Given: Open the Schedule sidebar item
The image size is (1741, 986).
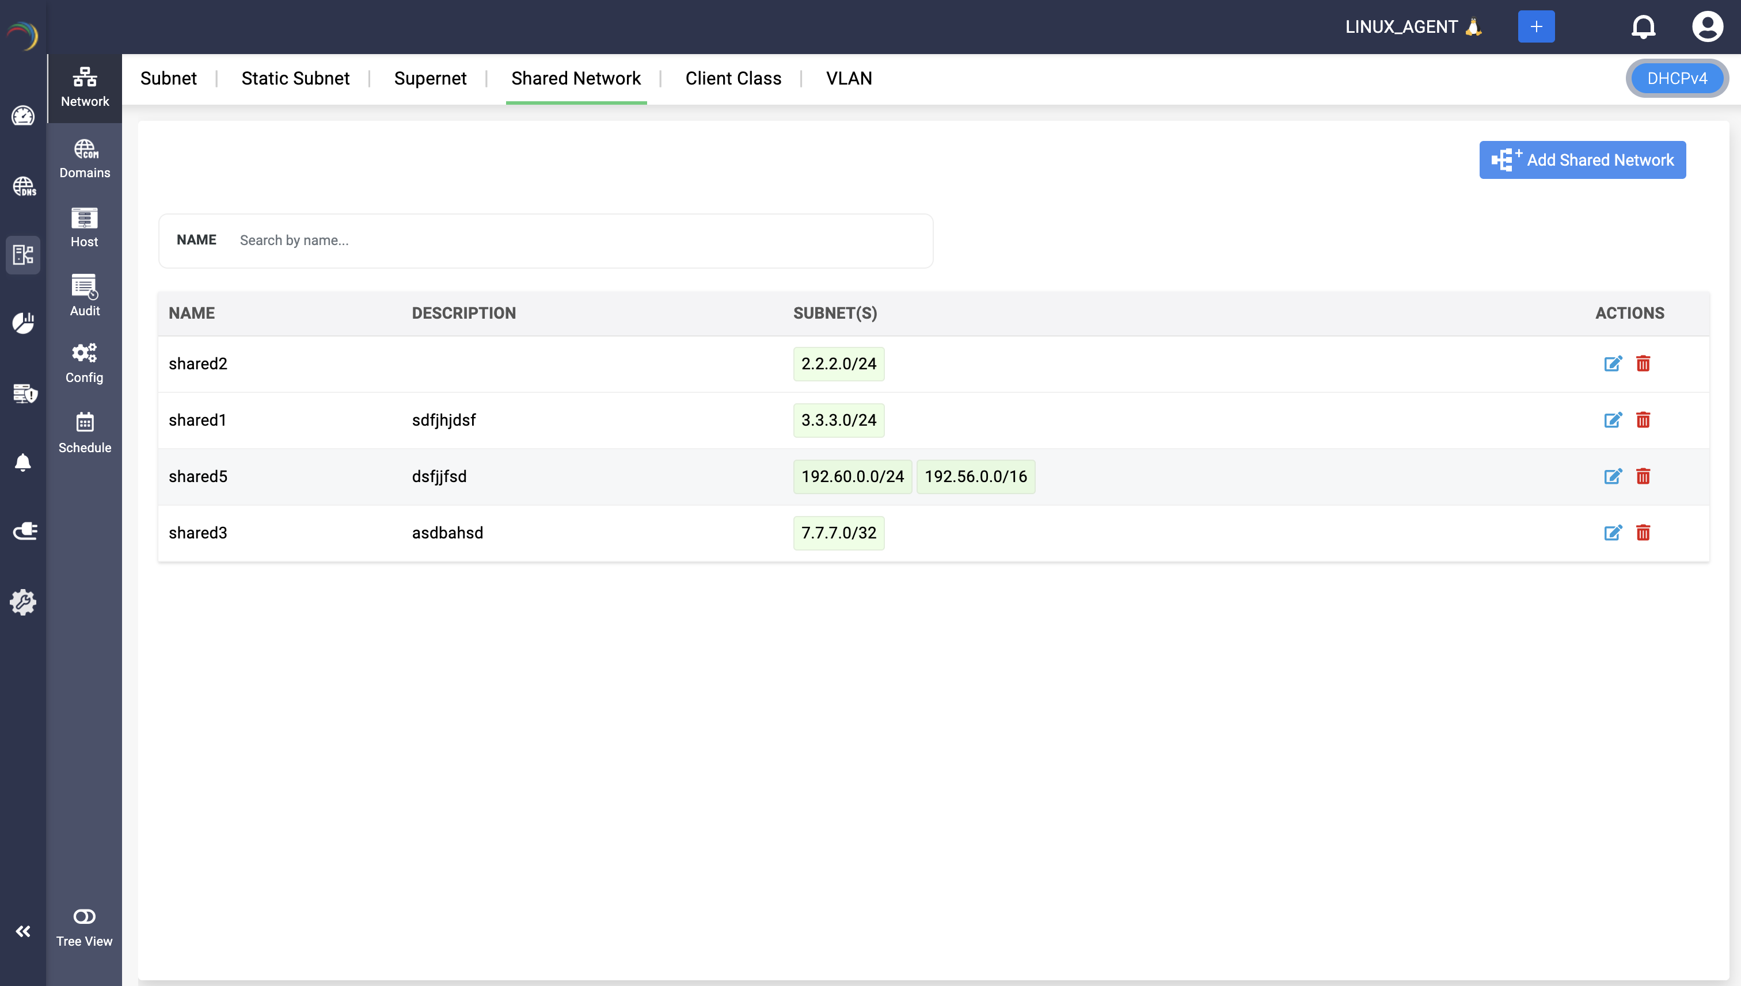Looking at the screenshot, I should (x=84, y=433).
